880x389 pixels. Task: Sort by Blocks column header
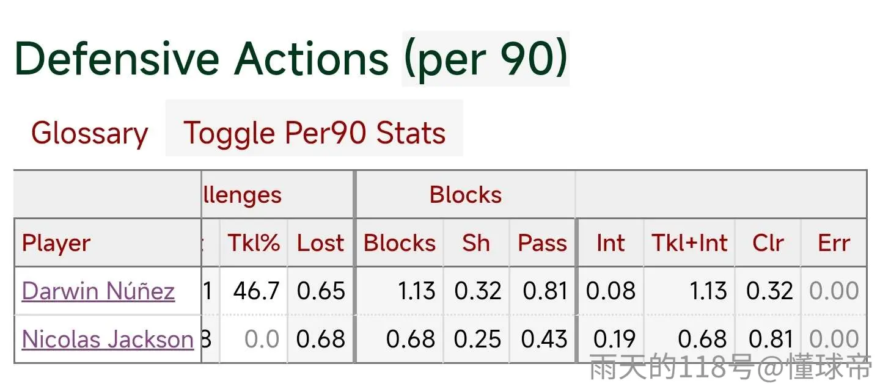(x=400, y=243)
